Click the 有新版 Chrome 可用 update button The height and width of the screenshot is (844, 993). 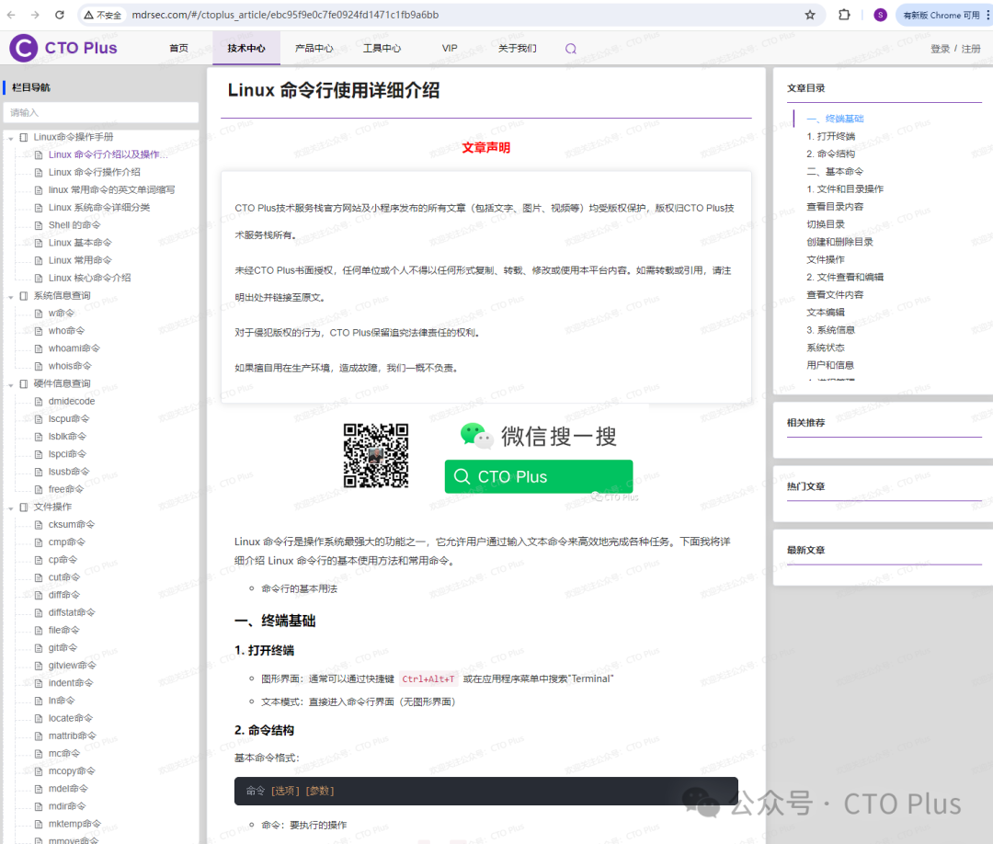(x=942, y=15)
